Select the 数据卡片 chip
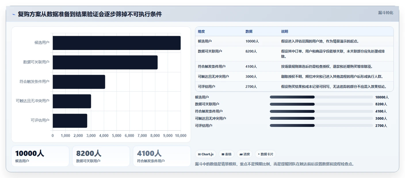This screenshot has height=178, width=405. coord(265,154)
